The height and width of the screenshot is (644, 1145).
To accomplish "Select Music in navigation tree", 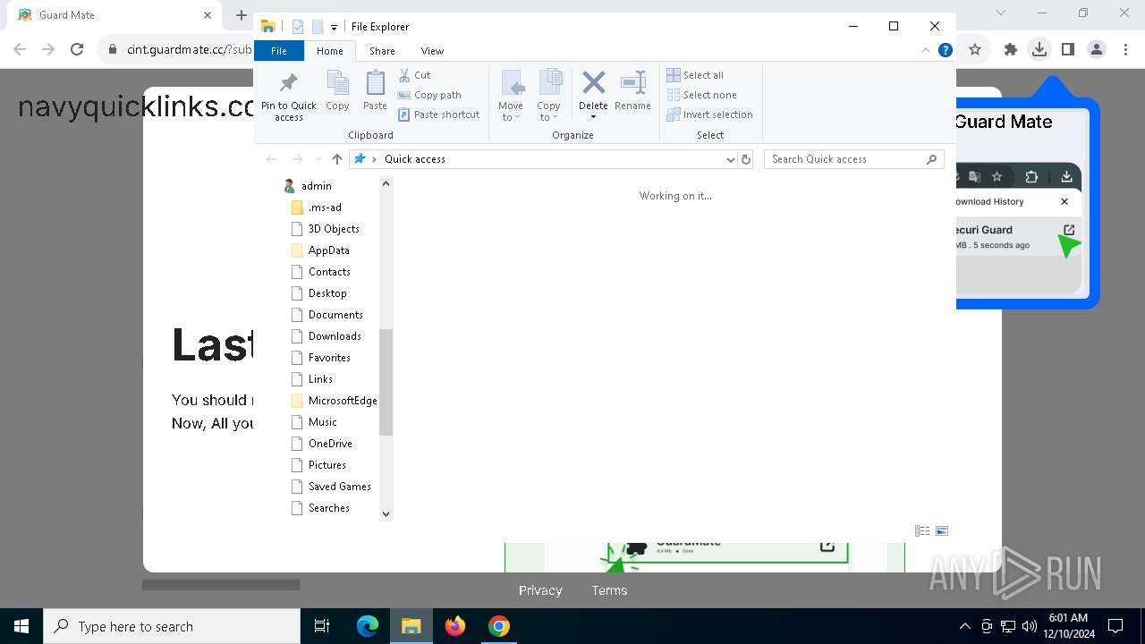I will tap(323, 422).
